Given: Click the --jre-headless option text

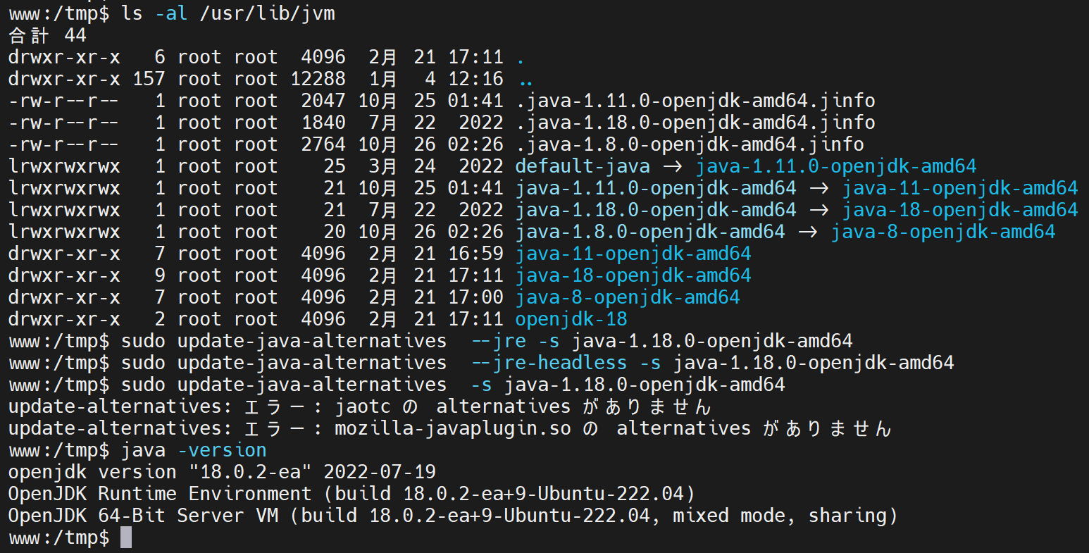Looking at the screenshot, I should click(x=549, y=364).
